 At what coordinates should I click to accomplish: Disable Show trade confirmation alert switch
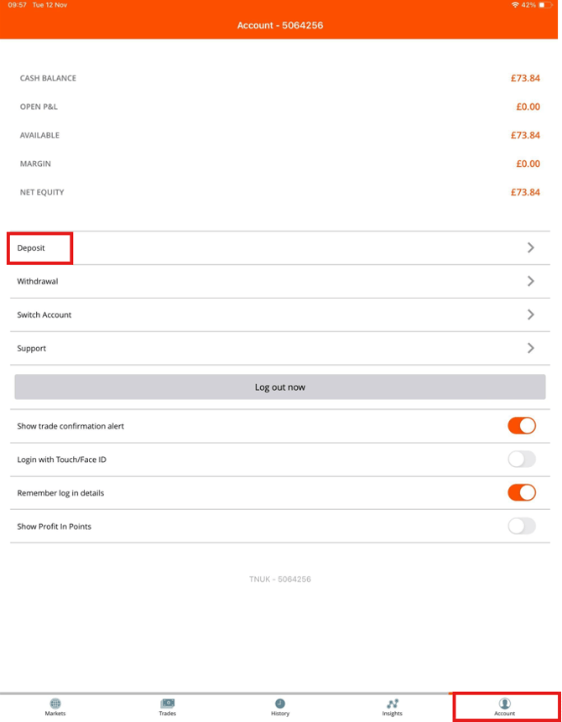[522, 426]
